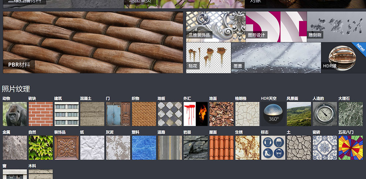
Task: Select the 岩层 rock layers thumbnail
Action: coord(195,148)
